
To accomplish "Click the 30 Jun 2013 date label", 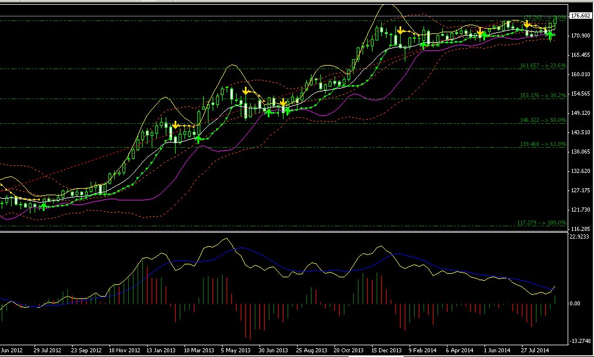I will (273, 350).
